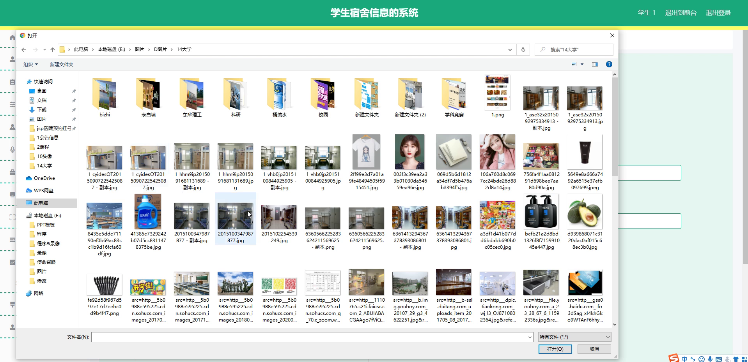Open the 新建文件夹 (2) folder
748x362 pixels.
(x=410, y=97)
